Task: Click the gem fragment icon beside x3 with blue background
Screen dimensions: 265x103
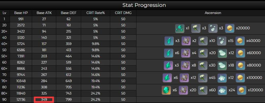Action: pos(169,41)
